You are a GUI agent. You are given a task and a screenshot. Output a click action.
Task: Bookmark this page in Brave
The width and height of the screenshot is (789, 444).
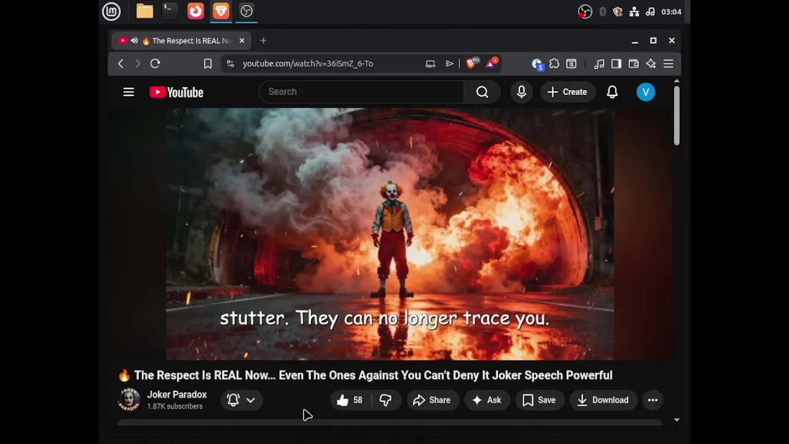click(208, 64)
